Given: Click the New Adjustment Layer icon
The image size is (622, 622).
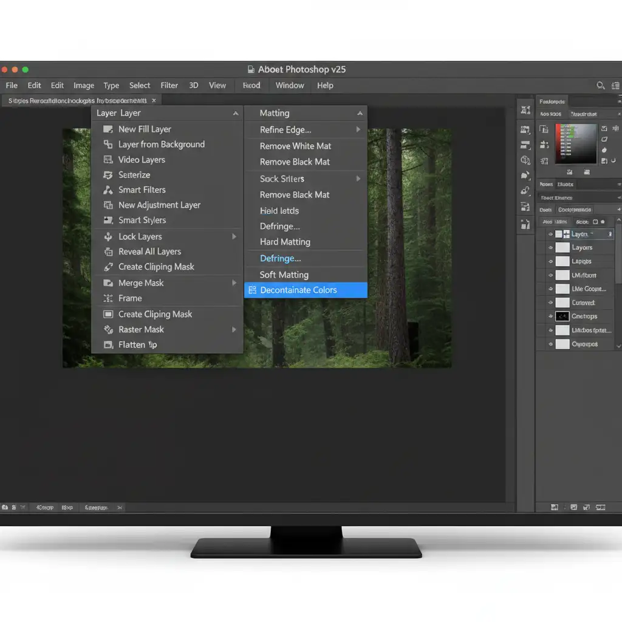Looking at the screenshot, I should (108, 205).
